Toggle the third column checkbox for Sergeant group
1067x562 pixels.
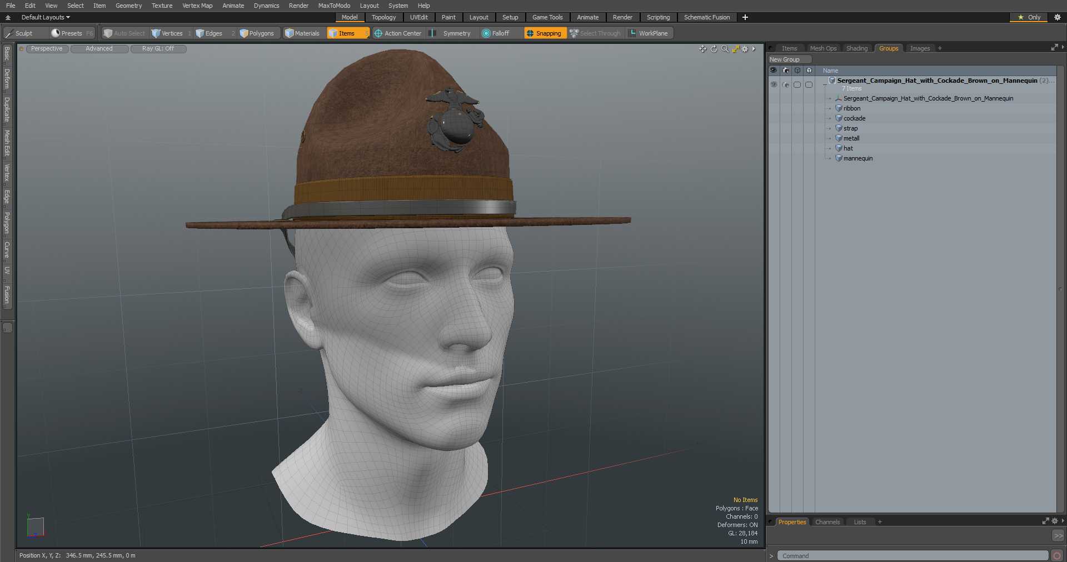pos(797,84)
